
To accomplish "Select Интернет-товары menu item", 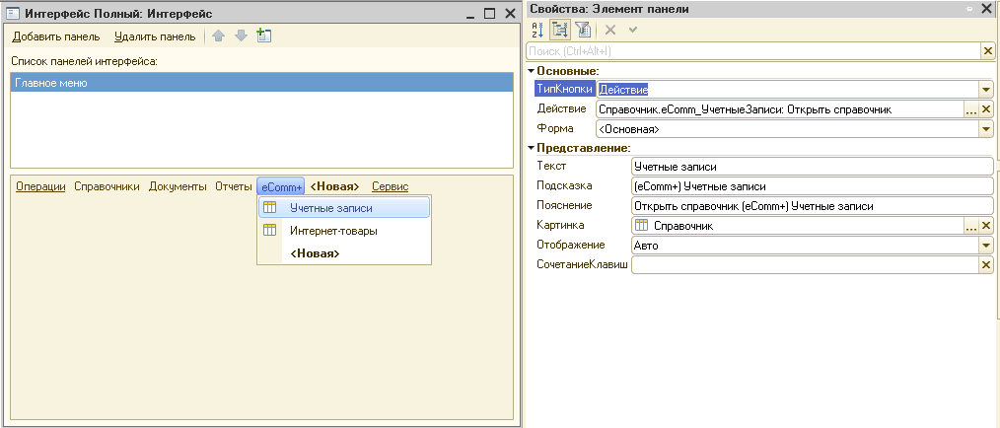I will tap(333, 231).
